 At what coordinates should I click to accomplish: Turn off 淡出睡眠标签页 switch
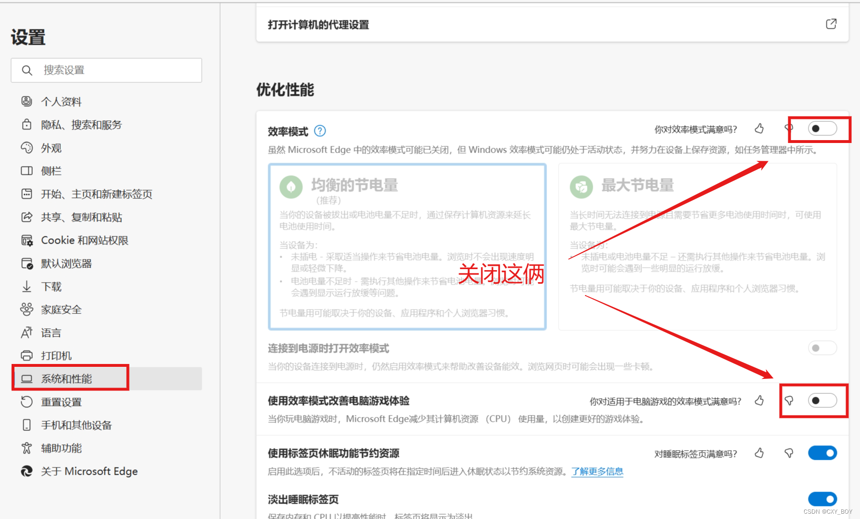click(822, 499)
